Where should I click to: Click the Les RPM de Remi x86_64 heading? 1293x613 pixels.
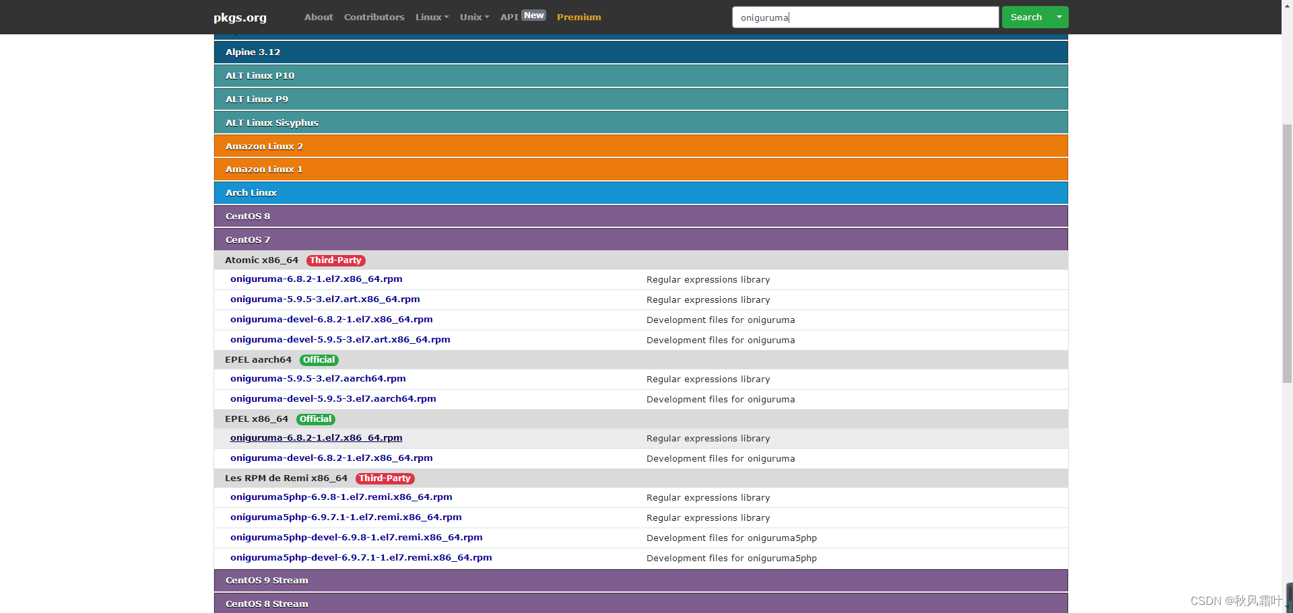(x=286, y=478)
